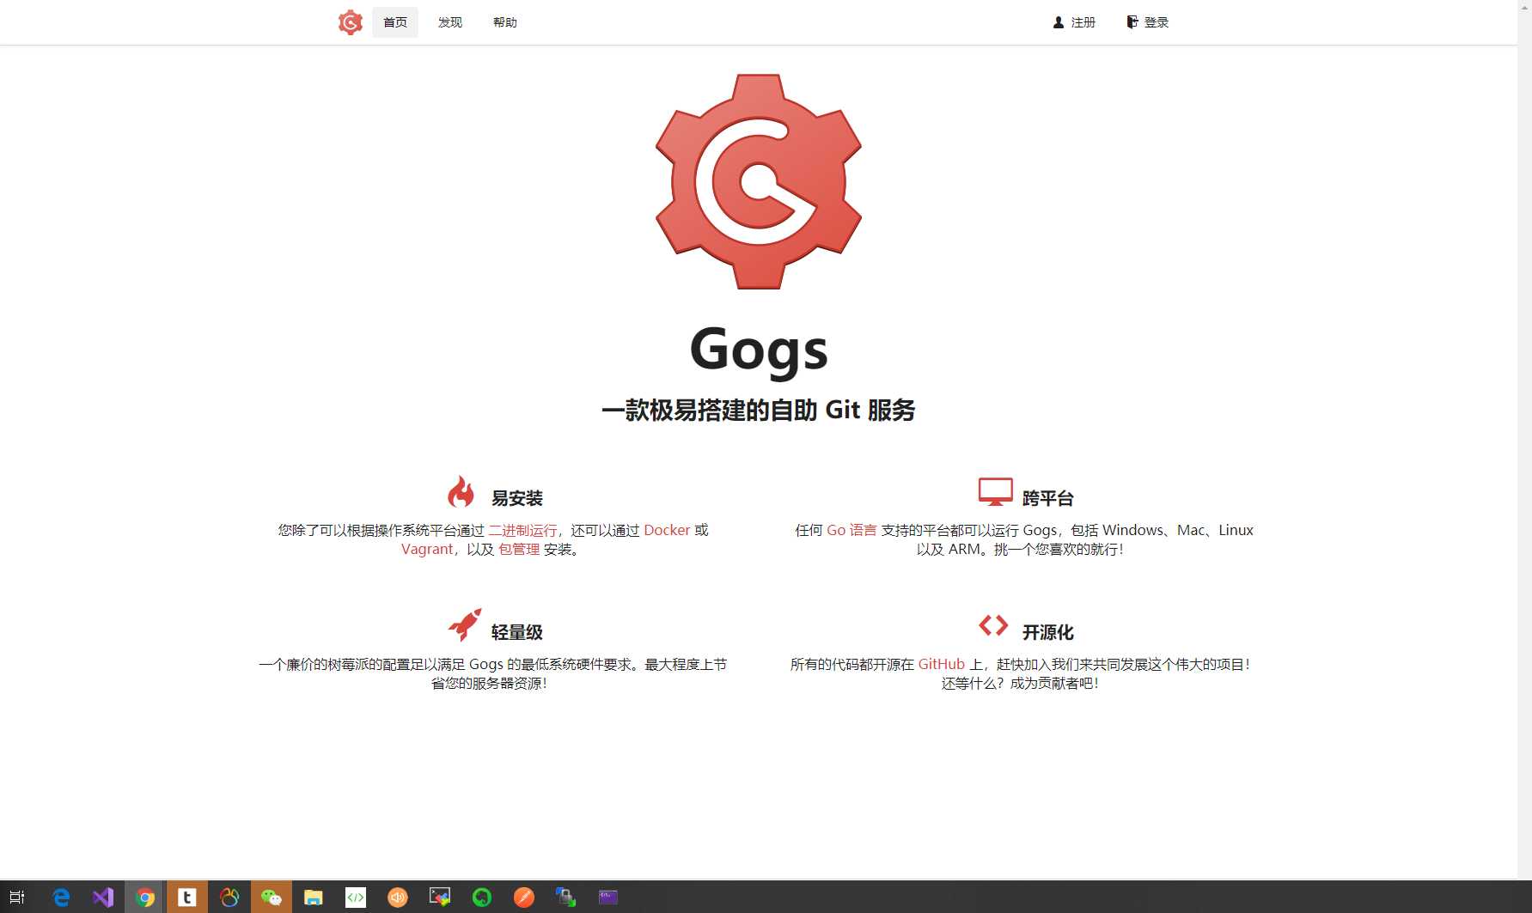Open the Vagrant install link
Screen dimensions: 1532x913
pos(426,549)
